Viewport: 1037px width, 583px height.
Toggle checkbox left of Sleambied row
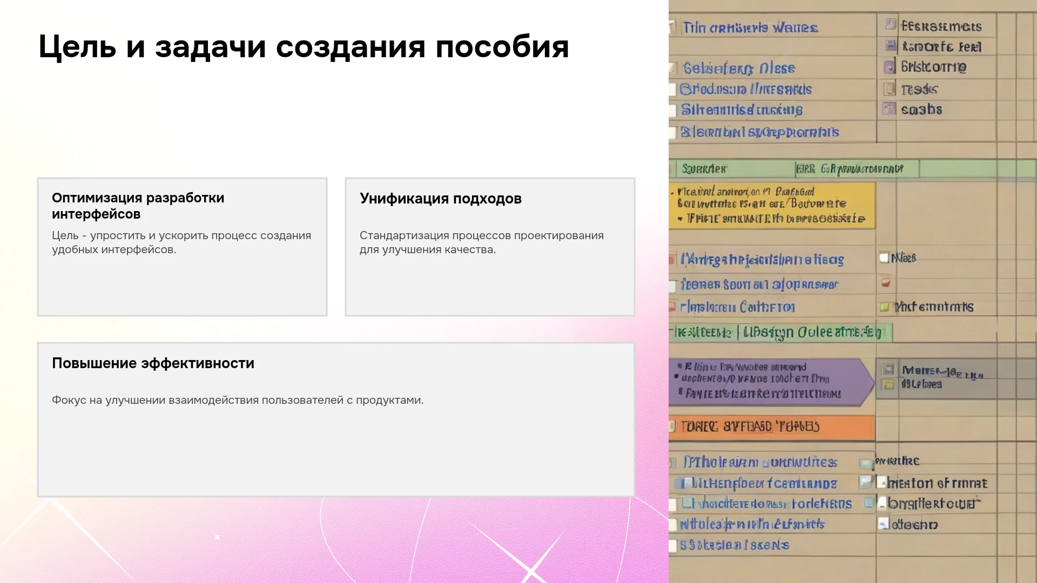pos(672,133)
